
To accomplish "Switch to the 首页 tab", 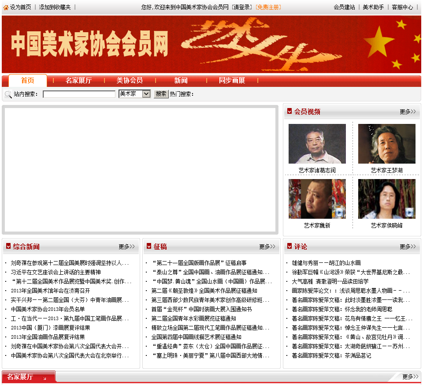I will [x=27, y=80].
